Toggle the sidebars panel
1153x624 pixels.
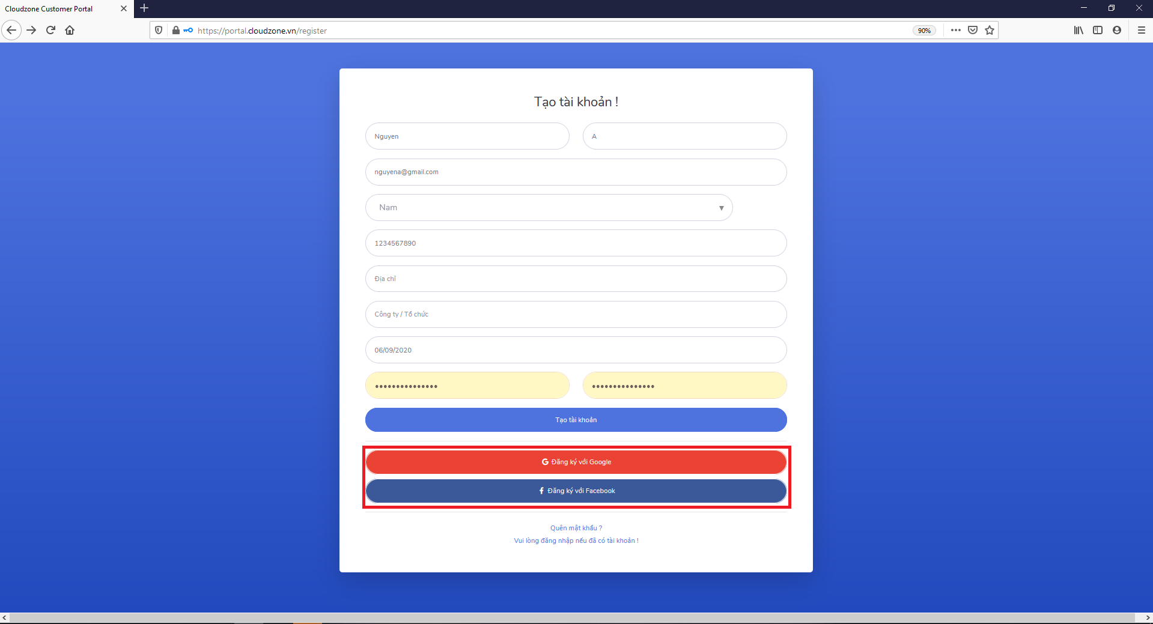click(x=1098, y=30)
